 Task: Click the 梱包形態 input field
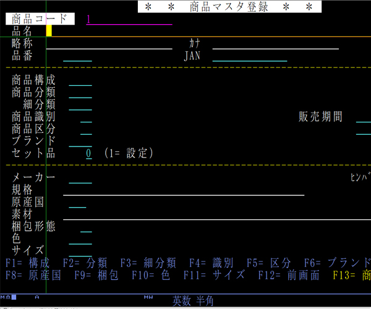[86, 227]
